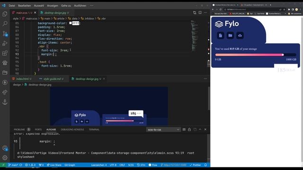Open more actions for top editor group
This screenshot has width=303, height=170.
coord(205,13)
